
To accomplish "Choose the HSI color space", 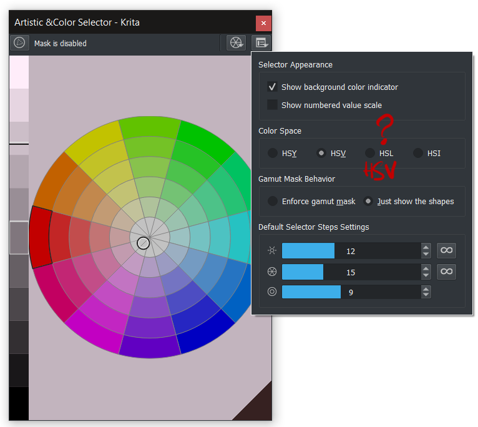I will (418, 153).
